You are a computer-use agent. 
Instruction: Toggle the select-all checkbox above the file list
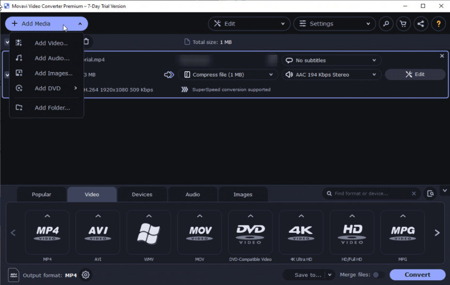click(x=7, y=42)
